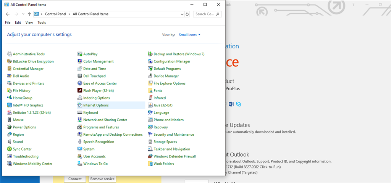Go back with the Back arrow
391x183 pixels.
point(8,14)
